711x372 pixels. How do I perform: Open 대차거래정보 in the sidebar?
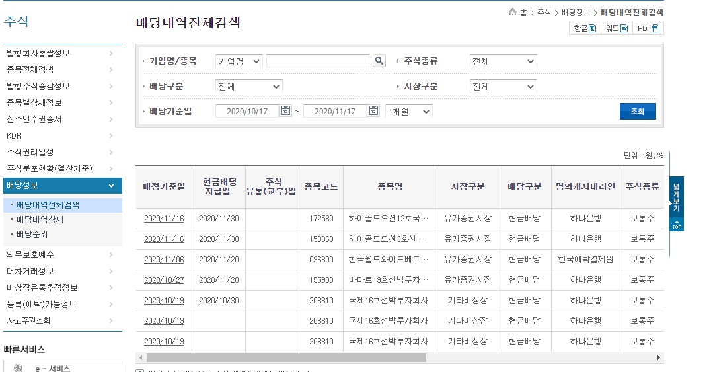tap(30, 272)
